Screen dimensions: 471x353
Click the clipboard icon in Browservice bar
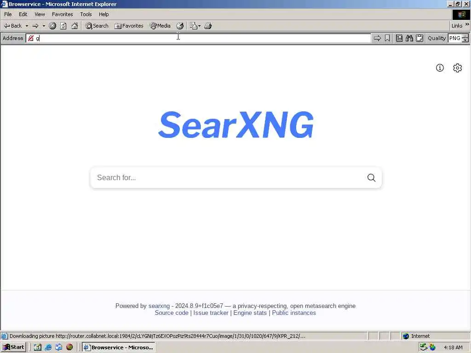[x=419, y=38]
